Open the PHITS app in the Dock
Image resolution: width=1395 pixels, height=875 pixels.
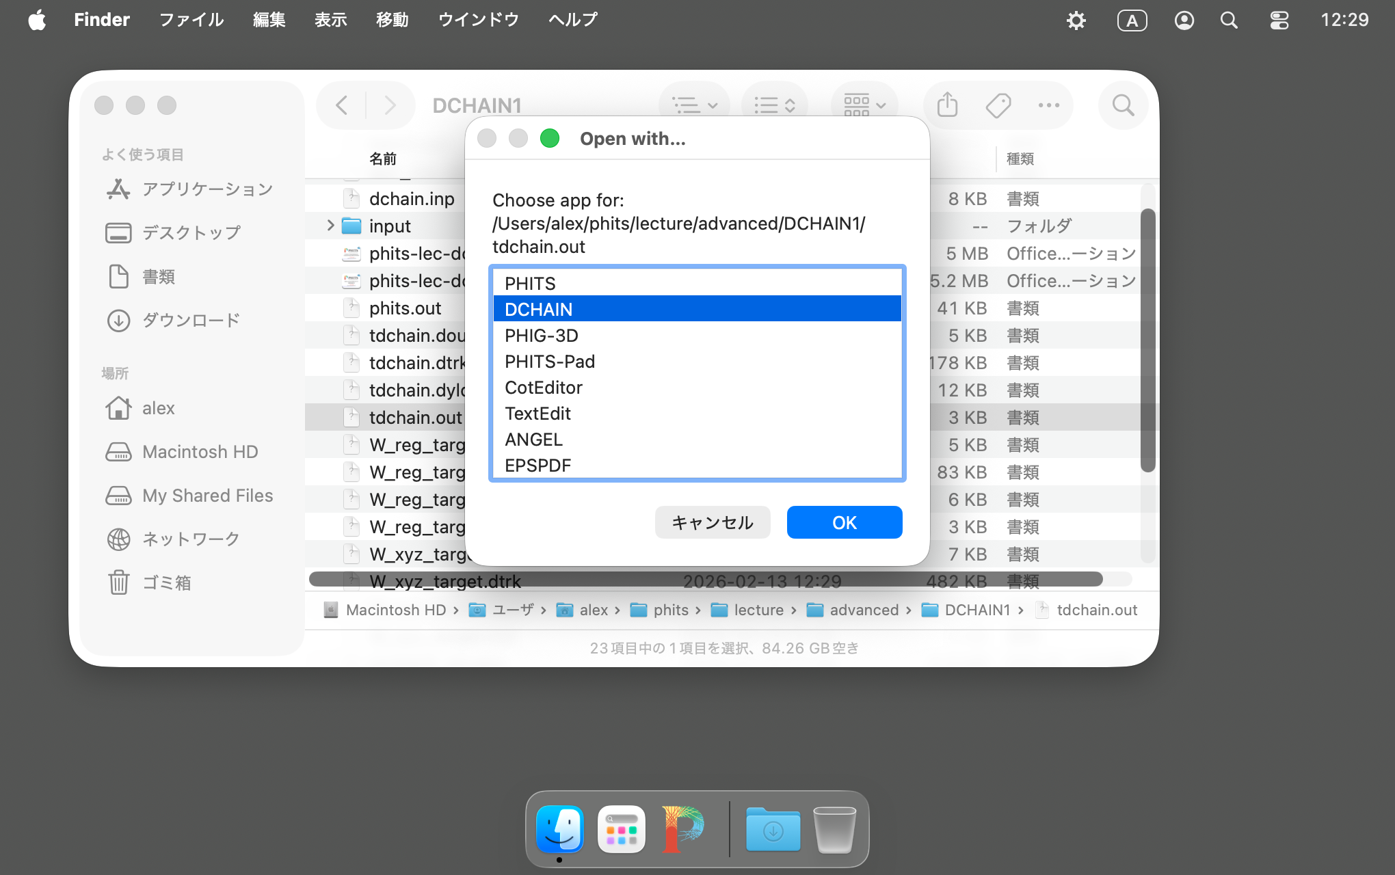click(682, 829)
